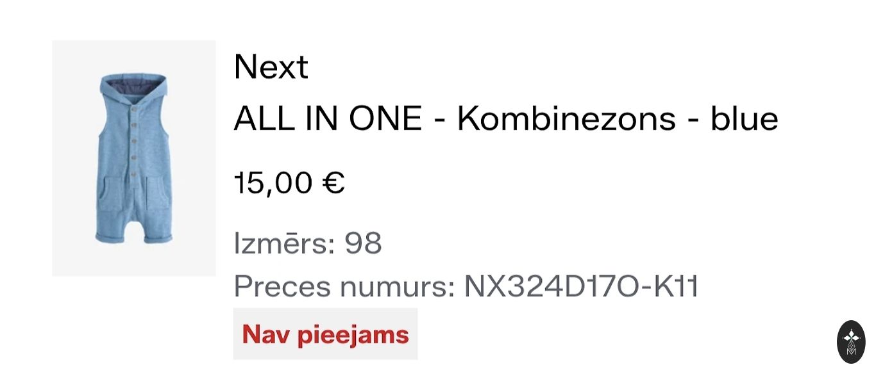The image size is (876, 374).
Task: Click the blue colour name in title
Action: pos(744,118)
